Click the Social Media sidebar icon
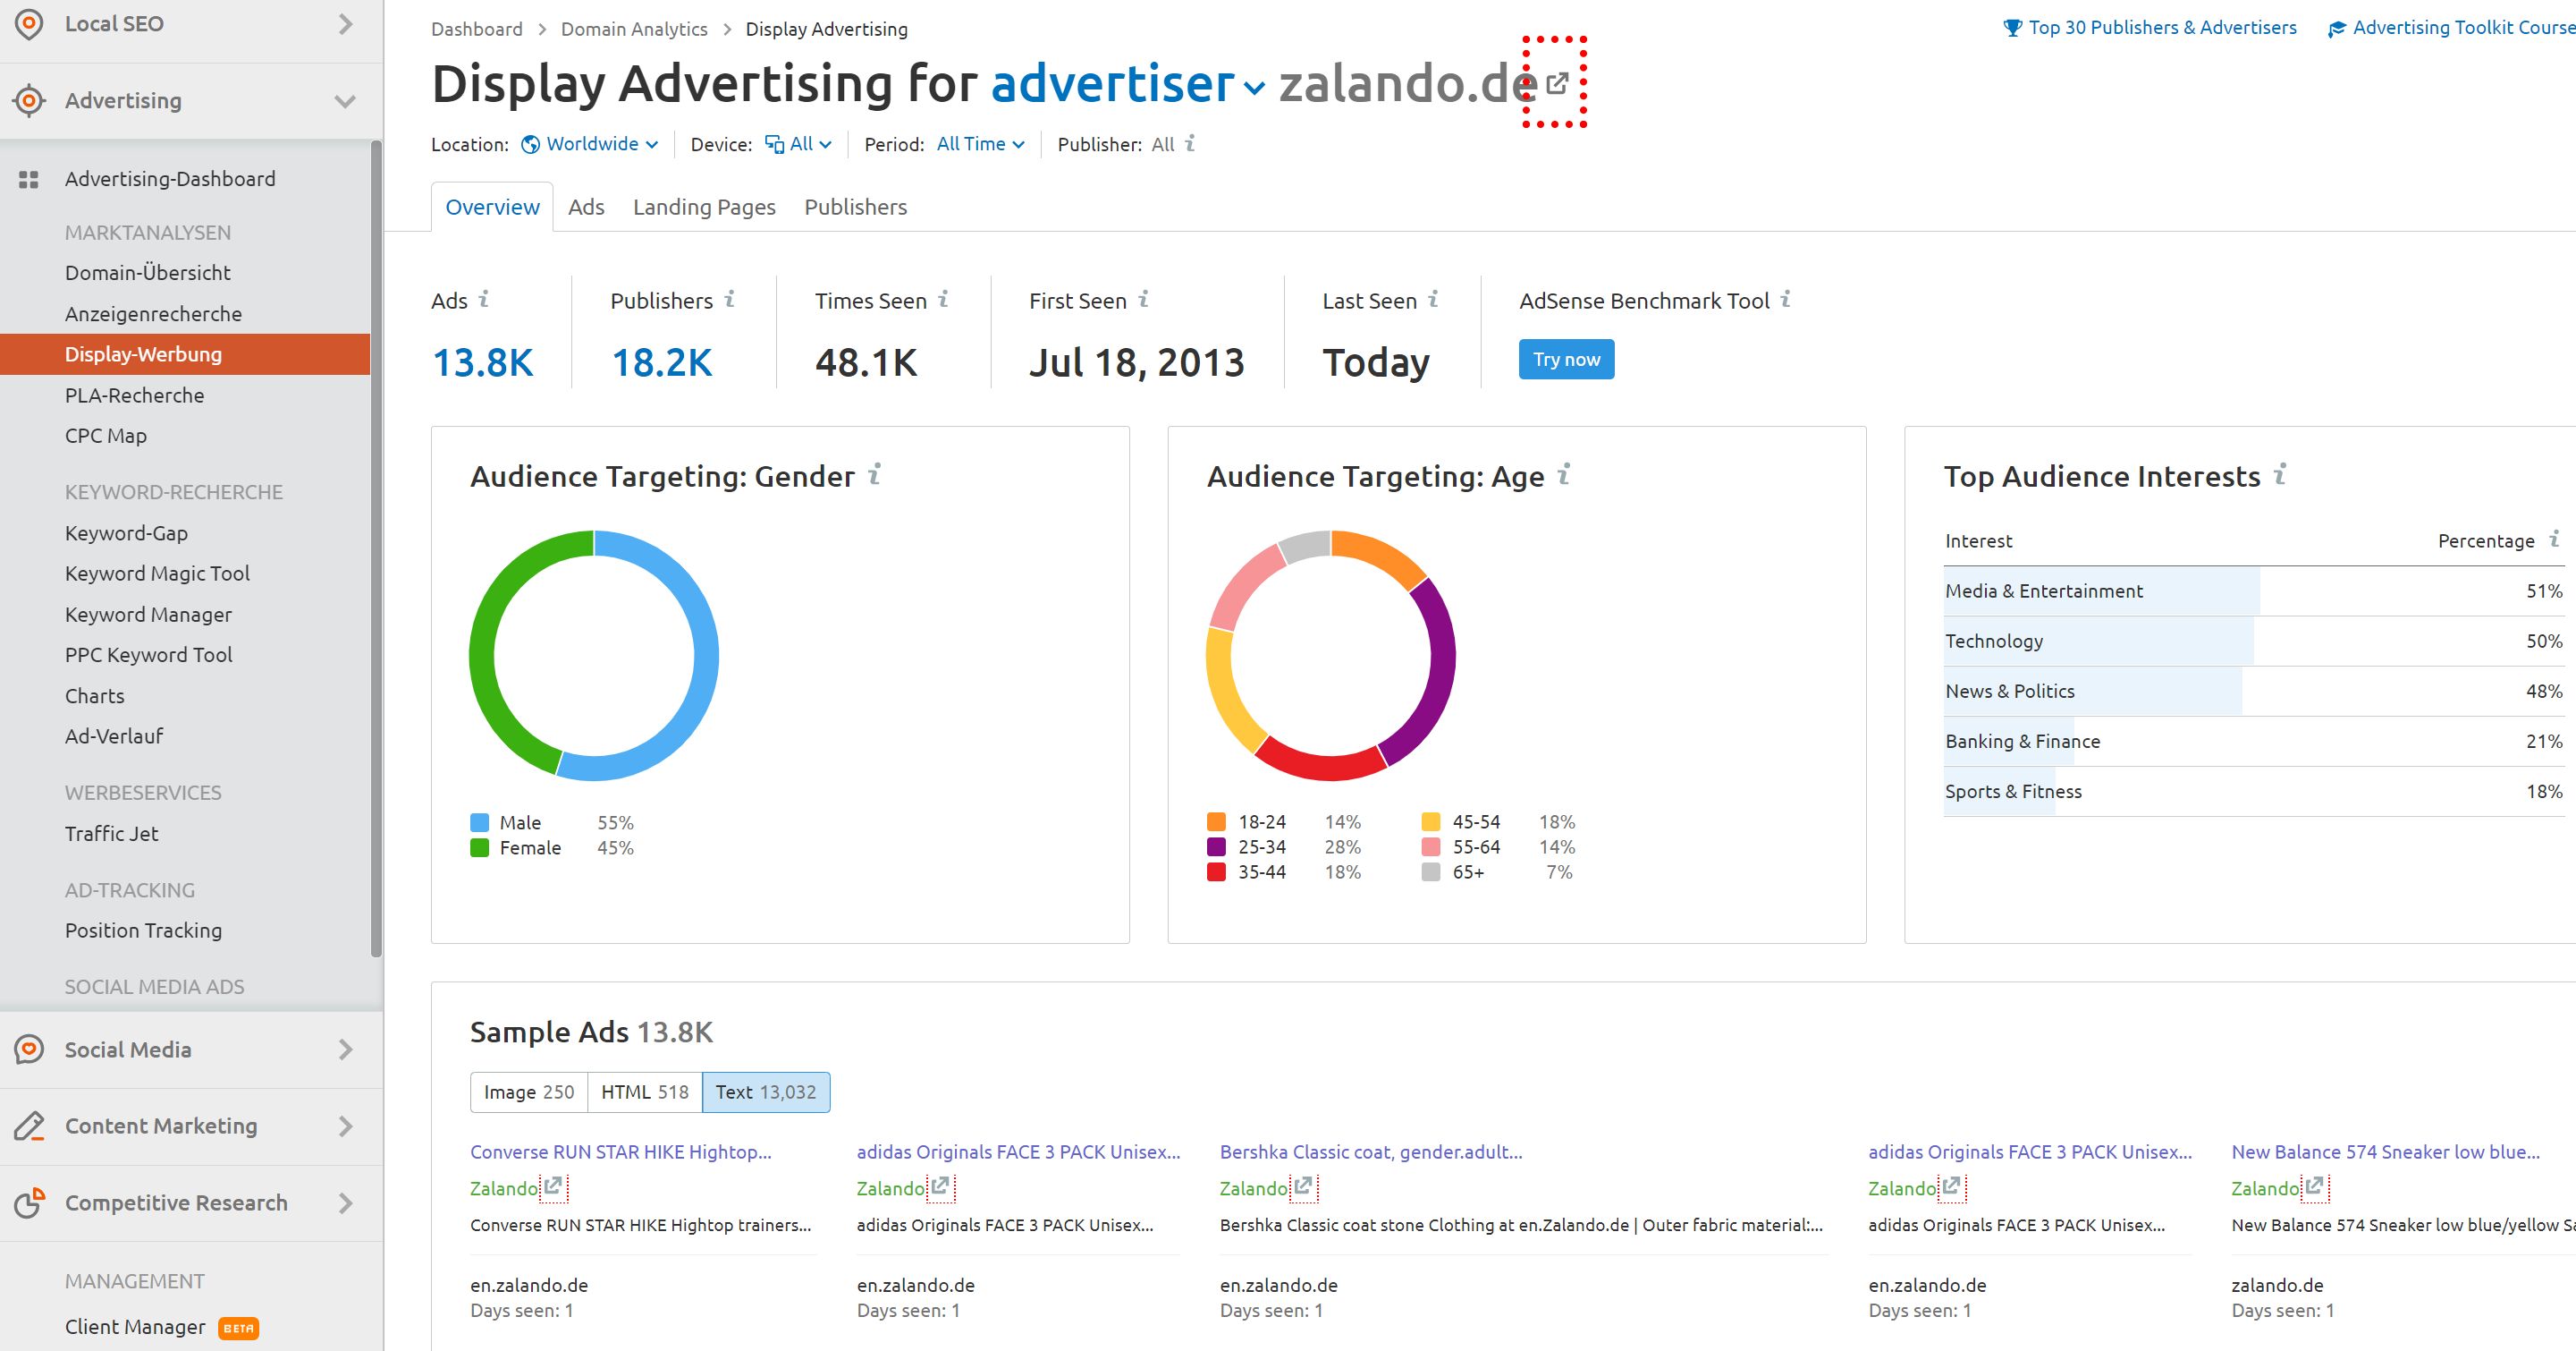 click(30, 1049)
